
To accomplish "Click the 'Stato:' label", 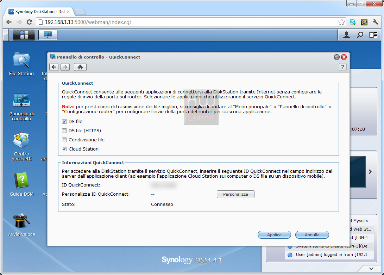I will [69, 204].
